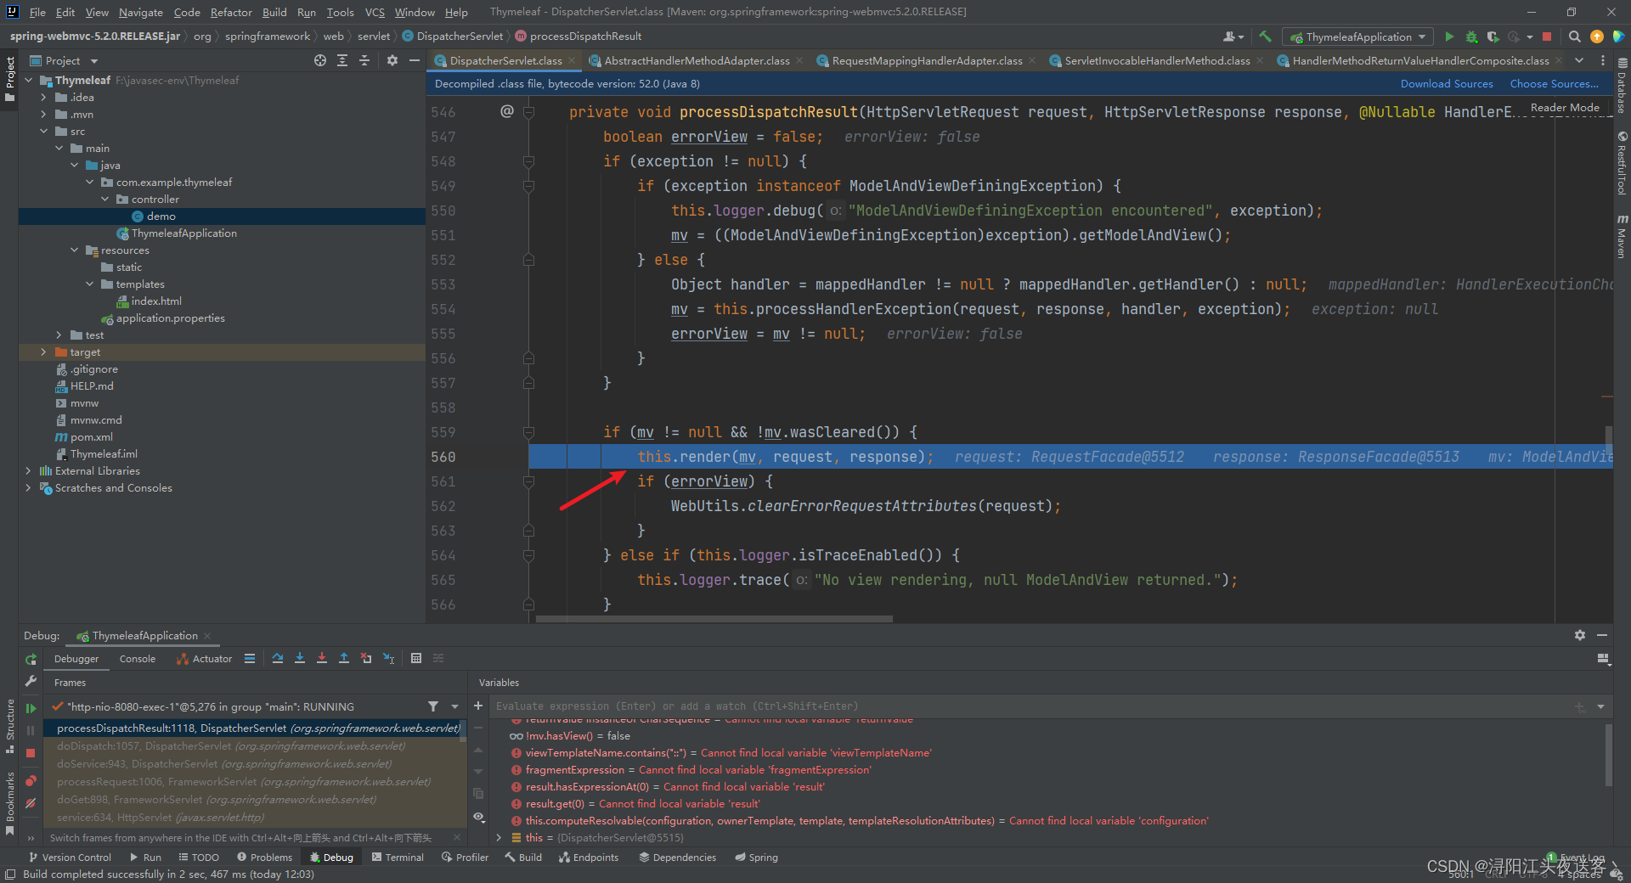This screenshot has height=883, width=1631.
Task: Open Evaluate Expression calculator icon
Action: point(416,659)
